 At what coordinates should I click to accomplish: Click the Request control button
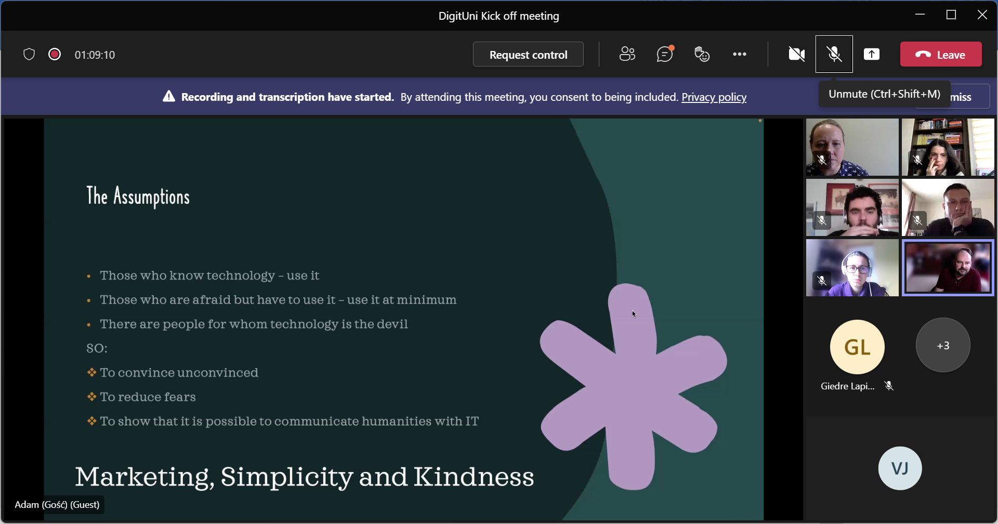point(528,55)
